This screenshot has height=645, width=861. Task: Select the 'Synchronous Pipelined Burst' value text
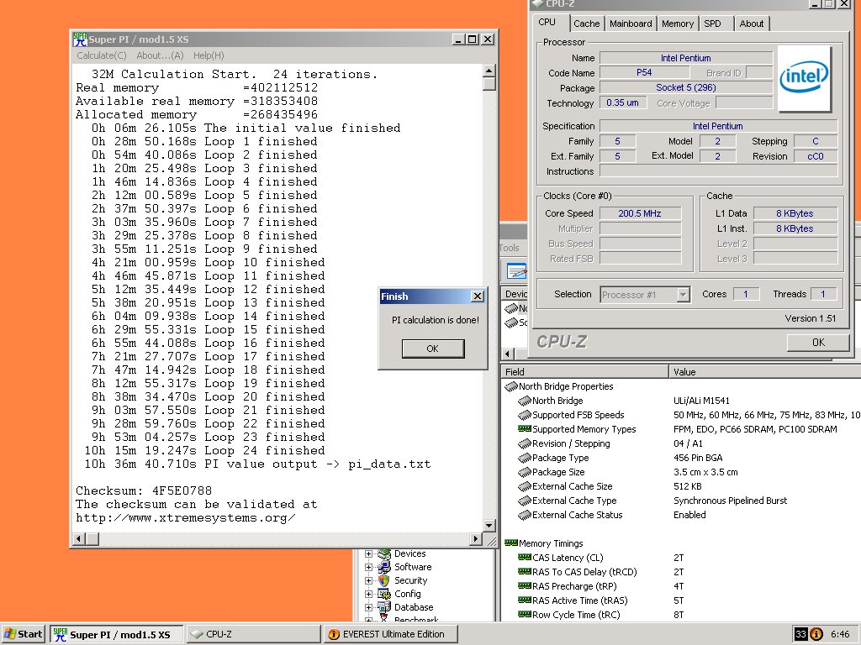pyautogui.click(x=730, y=501)
